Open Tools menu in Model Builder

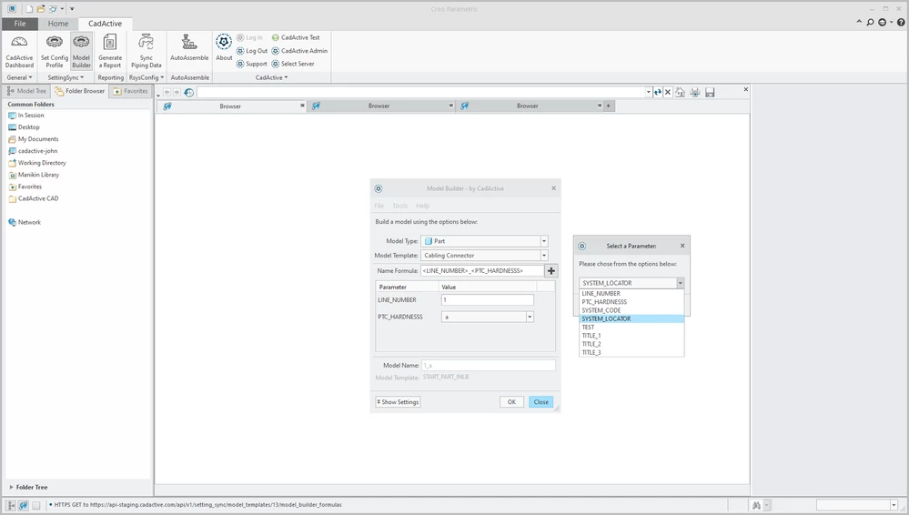[400, 206]
